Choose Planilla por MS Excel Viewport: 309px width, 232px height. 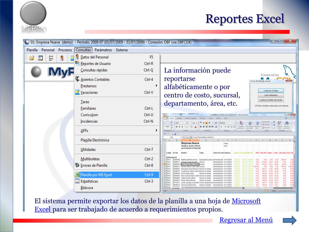[x=117, y=175]
